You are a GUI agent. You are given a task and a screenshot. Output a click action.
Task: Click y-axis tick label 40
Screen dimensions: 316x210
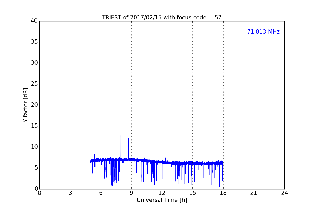[34, 21]
